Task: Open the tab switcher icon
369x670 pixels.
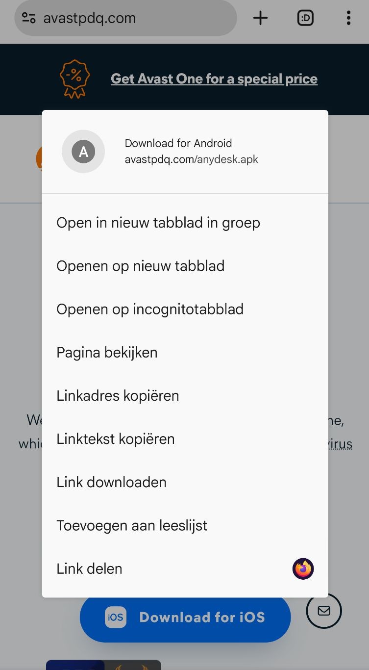Action: click(305, 18)
